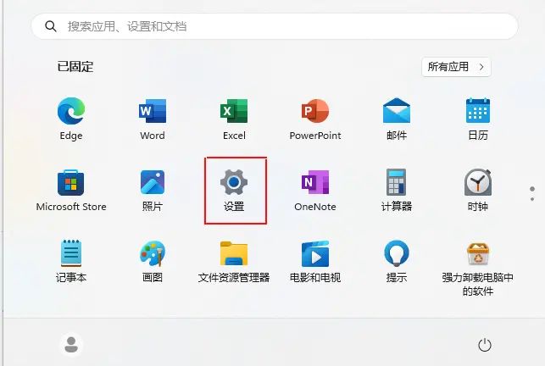Viewport: 545px width, 366px height.
Task: Open the user account avatar
Action: coord(71,345)
